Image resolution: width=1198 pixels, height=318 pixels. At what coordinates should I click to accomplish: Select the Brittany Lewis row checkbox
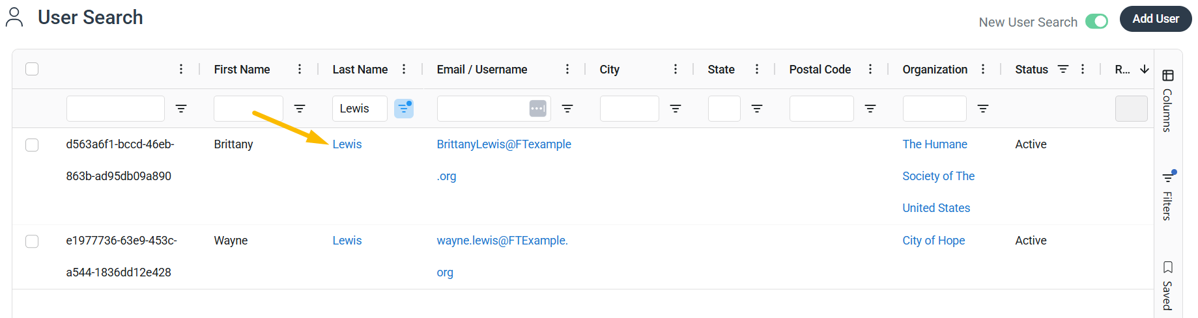32,144
